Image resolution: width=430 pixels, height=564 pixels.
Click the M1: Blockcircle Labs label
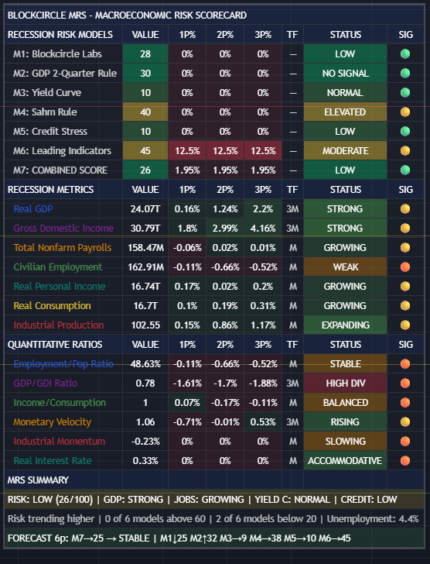point(57,54)
